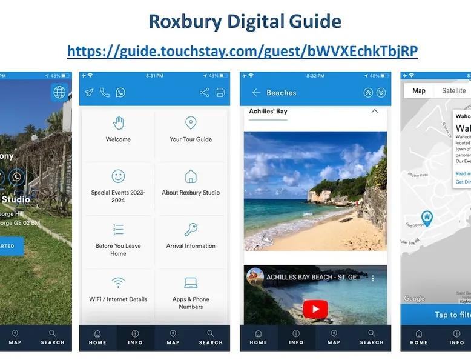The width and height of the screenshot is (471, 363).
Task: Tap the YouTube channel avatar
Action: 255,276
